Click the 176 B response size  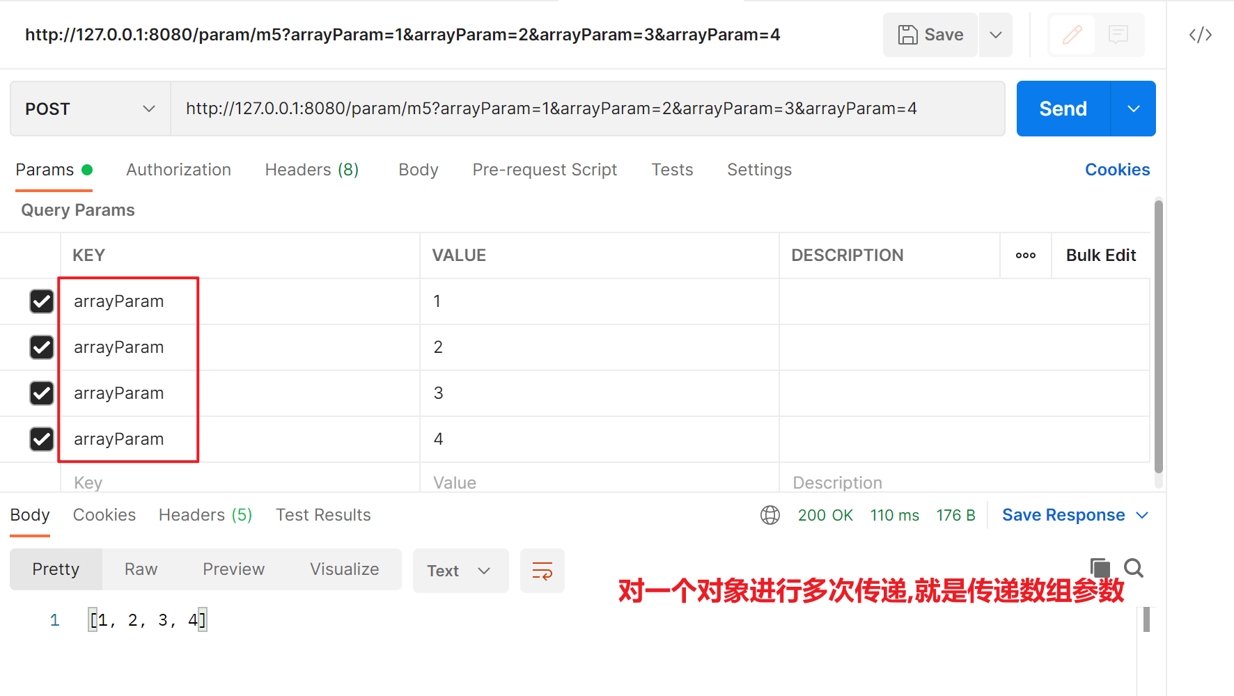[x=955, y=515]
